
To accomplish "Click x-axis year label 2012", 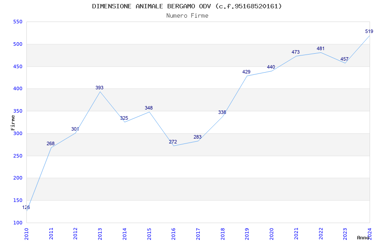I will pyautogui.click(x=75, y=234).
